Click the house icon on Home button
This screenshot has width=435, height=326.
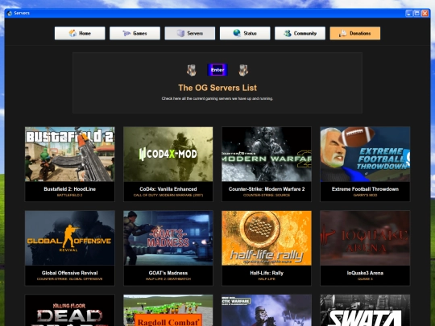(x=72, y=33)
